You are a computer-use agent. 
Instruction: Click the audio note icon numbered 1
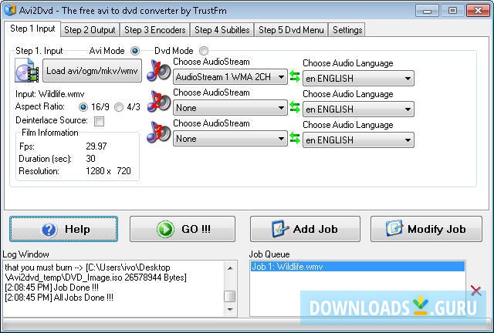point(159,70)
